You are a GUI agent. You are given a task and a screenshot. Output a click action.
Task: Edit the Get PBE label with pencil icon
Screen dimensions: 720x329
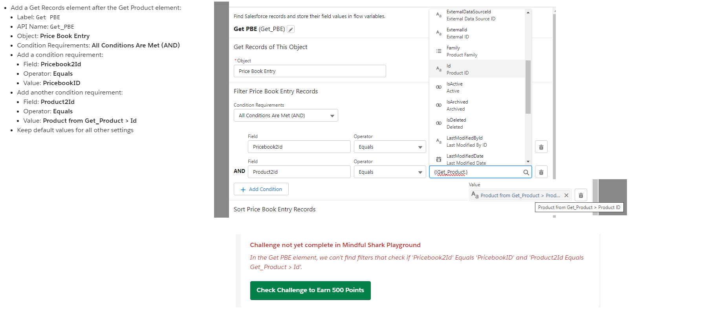coord(291,29)
